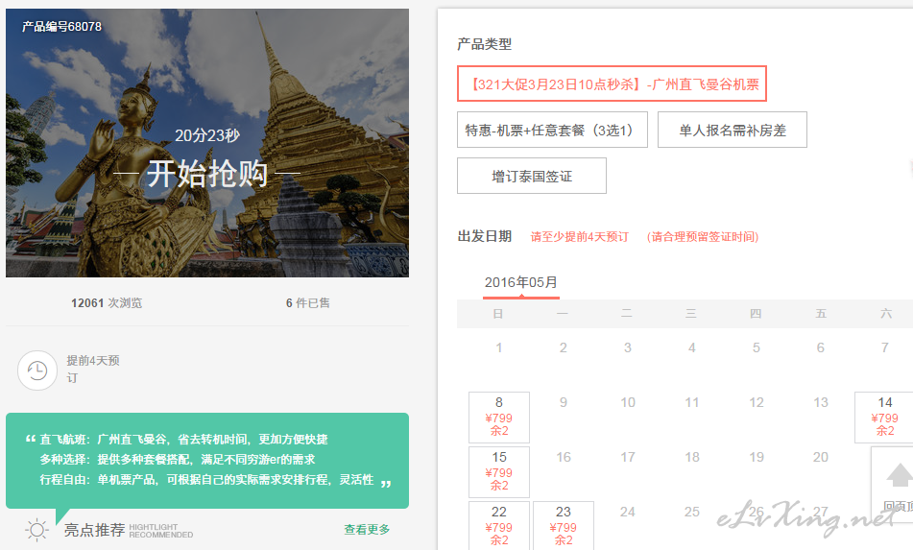Image resolution: width=913 pixels, height=550 pixels.
Task: Switch to the 2016年05月 month tab
Action: [x=521, y=283]
